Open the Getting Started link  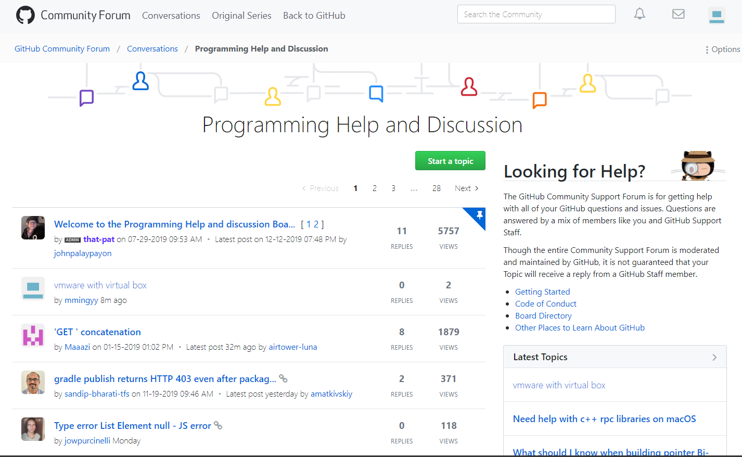[543, 292]
